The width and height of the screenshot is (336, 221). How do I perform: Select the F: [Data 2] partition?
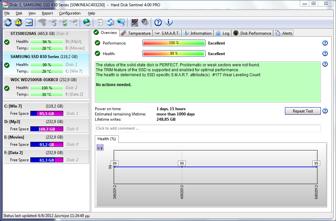point(46,156)
